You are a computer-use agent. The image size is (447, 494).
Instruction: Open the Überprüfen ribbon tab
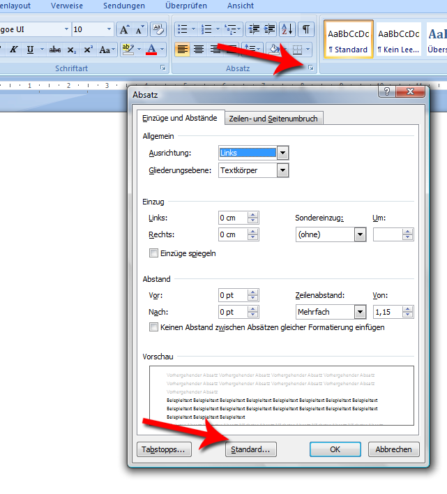point(186,6)
